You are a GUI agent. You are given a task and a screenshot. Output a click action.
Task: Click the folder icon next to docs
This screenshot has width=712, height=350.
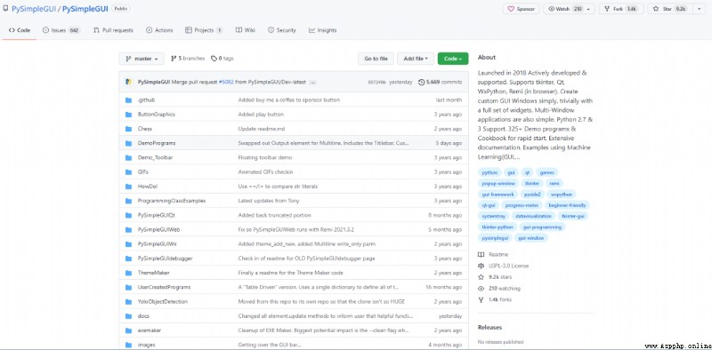click(128, 316)
